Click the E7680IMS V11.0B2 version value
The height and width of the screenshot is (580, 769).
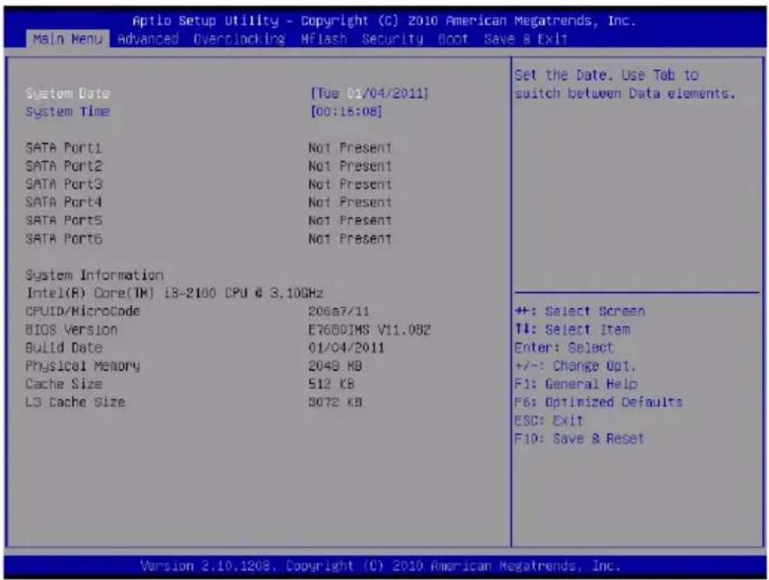coord(369,330)
